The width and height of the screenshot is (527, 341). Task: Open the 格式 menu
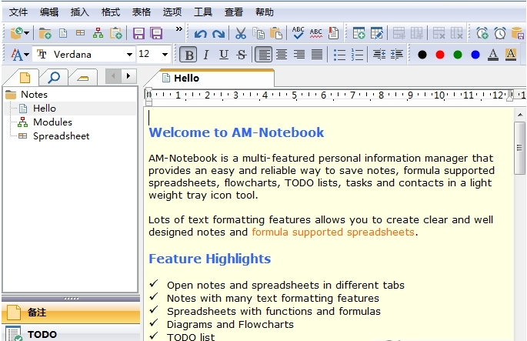pos(111,12)
